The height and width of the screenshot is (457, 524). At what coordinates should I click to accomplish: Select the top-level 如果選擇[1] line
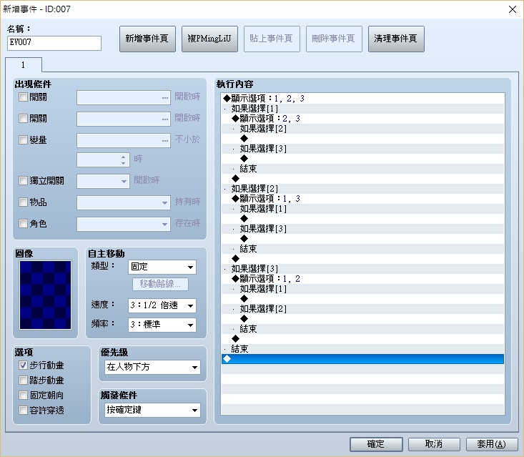click(x=362, y=108)
